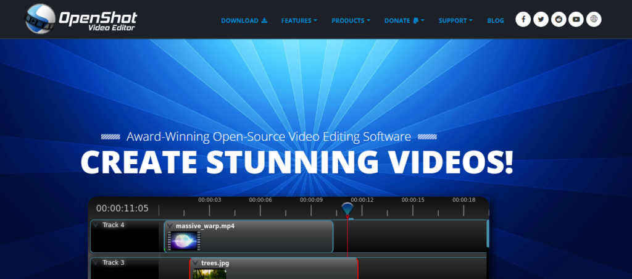Click the timeline playhead marker
The image size is (632, 279).
tap(347, 210)
